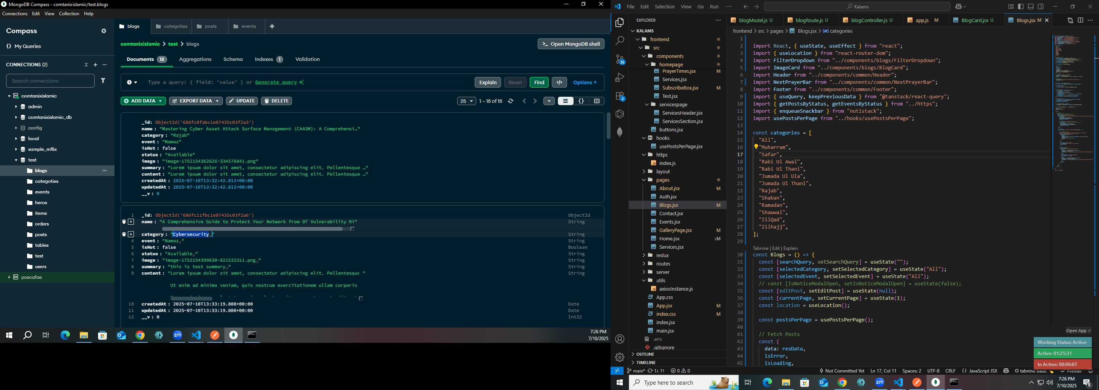Open Compass settings gear icon

(104, 31)
